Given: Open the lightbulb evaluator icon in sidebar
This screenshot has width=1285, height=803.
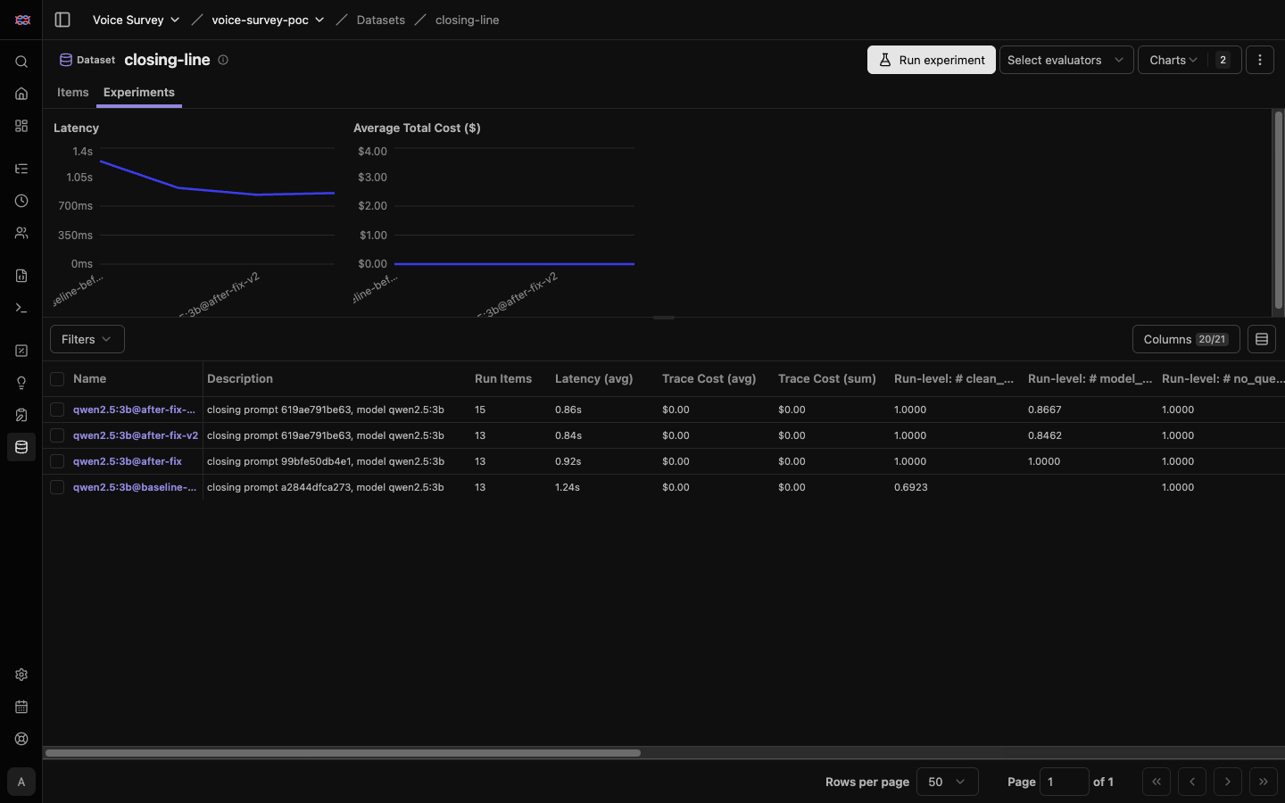Looking at the screenshot, I should (x=21, y=383).
